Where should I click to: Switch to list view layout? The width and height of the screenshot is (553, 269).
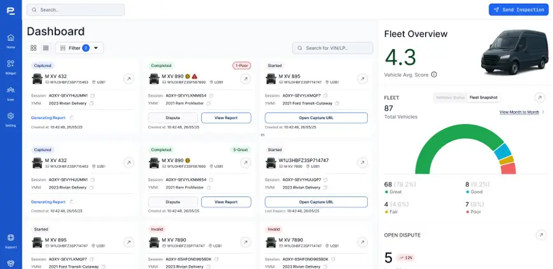pos(46,48)
